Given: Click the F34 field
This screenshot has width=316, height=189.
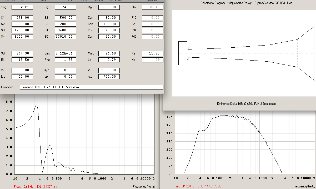Looking at the screenshot, I should (x=153, y=30).
